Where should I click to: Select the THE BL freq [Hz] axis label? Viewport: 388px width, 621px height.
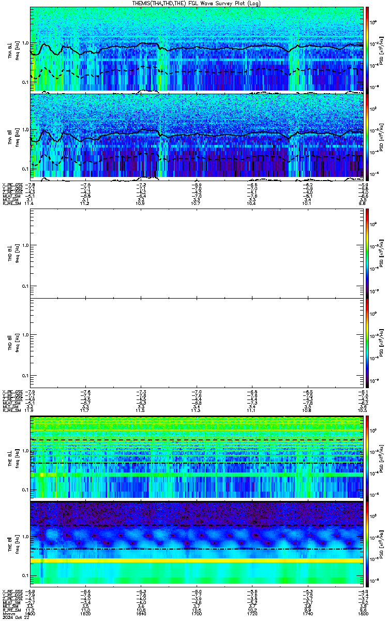point(13,457)
